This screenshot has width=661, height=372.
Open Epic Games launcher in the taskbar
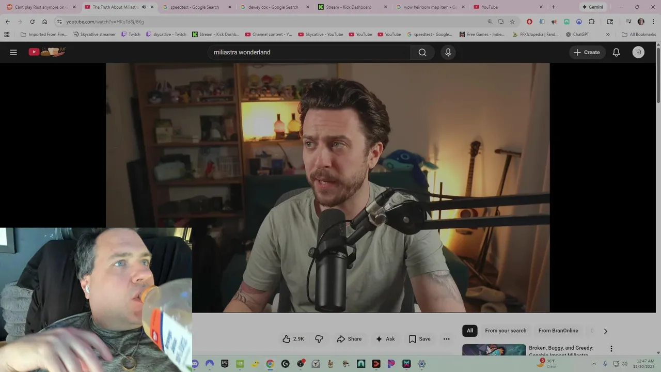[225, 364]
